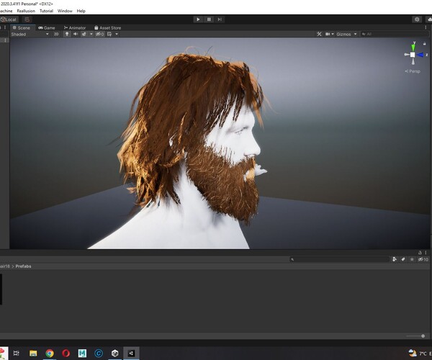Open the blue C application in taskbar
Image resolution: width=432 pixels, height=360 pixels.
coord(99,353)
